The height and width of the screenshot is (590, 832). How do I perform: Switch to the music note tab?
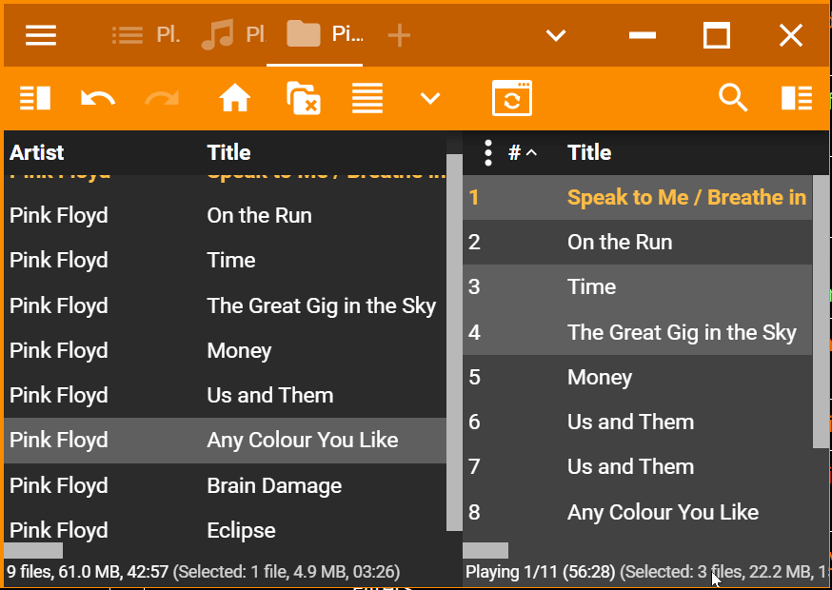[x=232, y=36]
